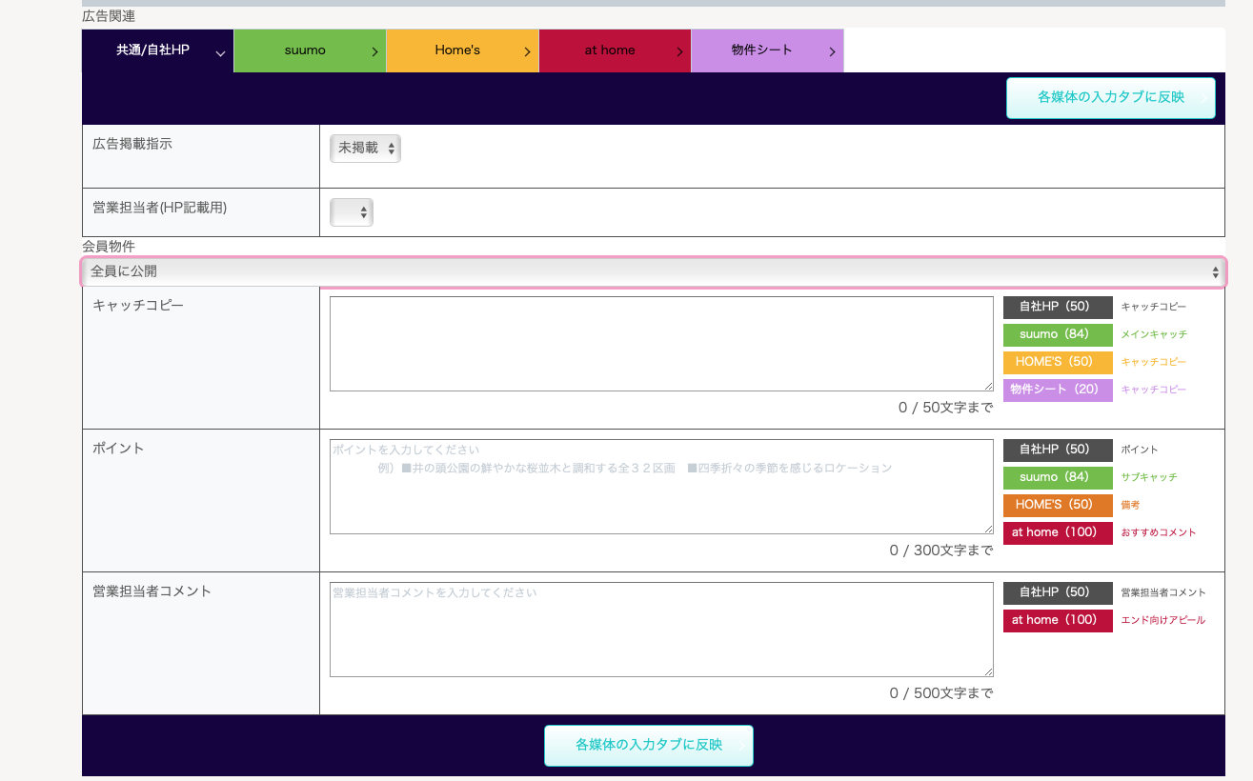Click the top 各媒体の入力タブに反映 button
The image size is (1253, 781).
tap(1110, 97)
